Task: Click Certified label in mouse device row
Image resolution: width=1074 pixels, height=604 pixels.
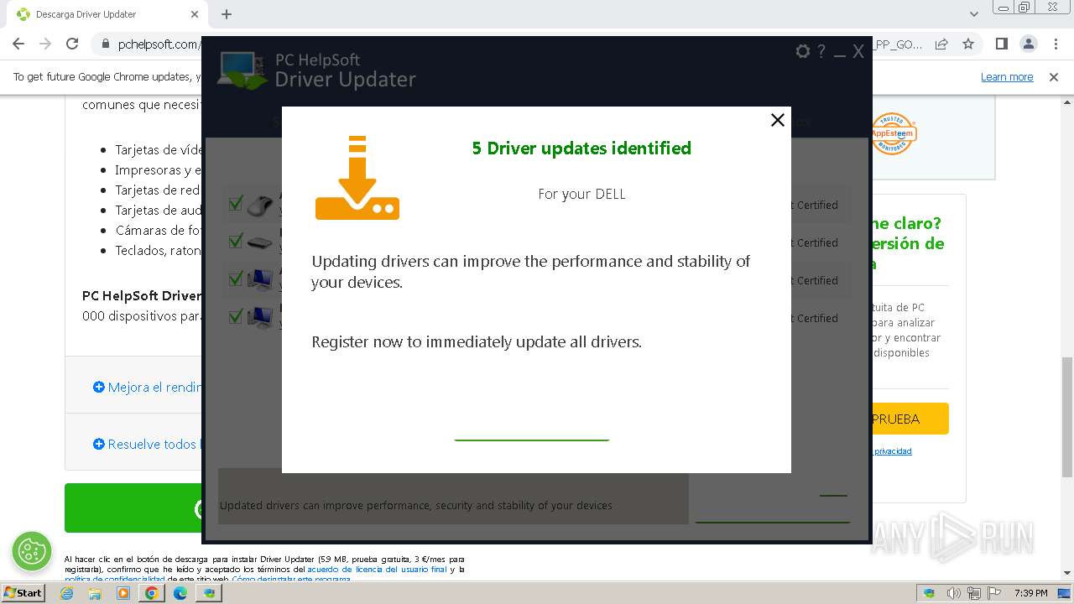Action: coord(816,205)
